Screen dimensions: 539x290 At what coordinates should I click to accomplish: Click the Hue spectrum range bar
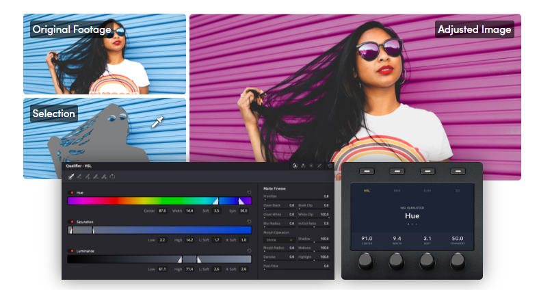tap(159, 200)
